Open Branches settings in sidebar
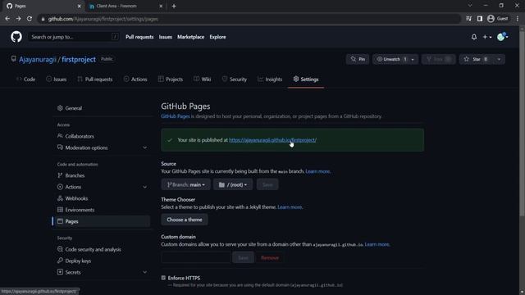The width and height of the screenshot is (525, 295). (101, 175)
